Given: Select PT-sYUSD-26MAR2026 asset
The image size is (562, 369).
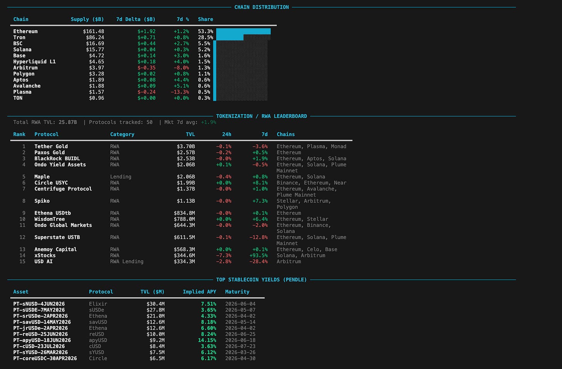Looking at the screenshot, I should [41, 352].
